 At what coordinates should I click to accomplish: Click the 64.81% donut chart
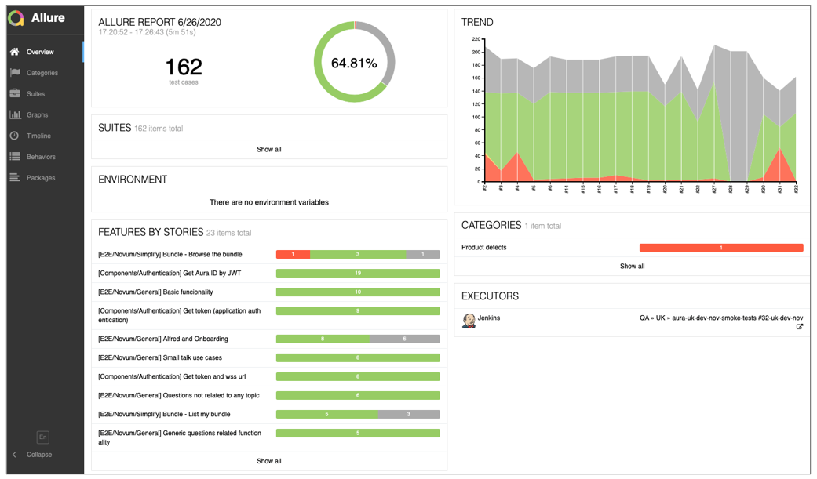354,62
